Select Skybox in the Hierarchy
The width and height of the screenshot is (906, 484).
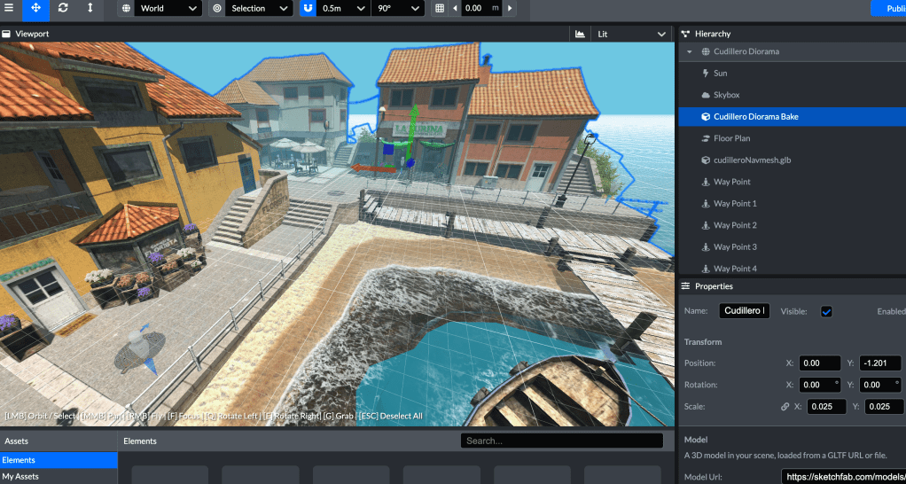pyautogui.click(x=726, y=95)
